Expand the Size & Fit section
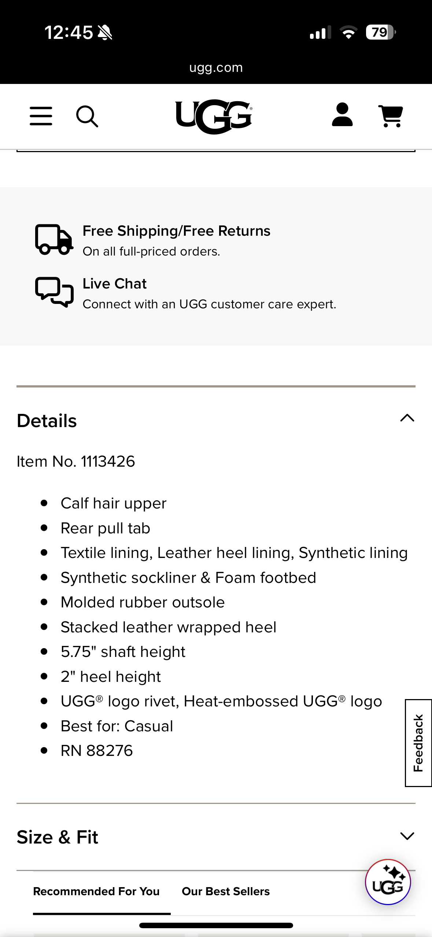Image resolution: width=432 pixels, height=937 pixels. coord(407,836)
